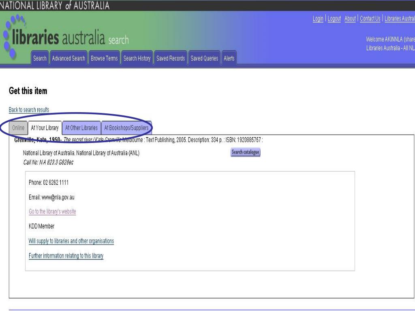Select the Online availability tab
The image size is (415, 311).
pyautogui.click(x=18, y=128)
